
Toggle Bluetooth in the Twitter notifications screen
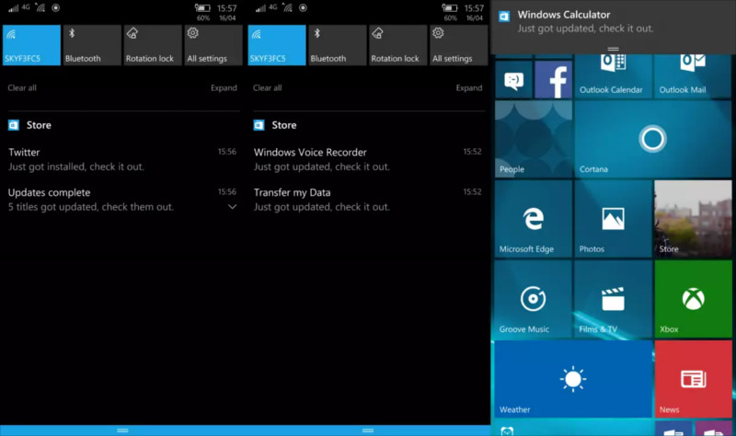pos(92,45)
